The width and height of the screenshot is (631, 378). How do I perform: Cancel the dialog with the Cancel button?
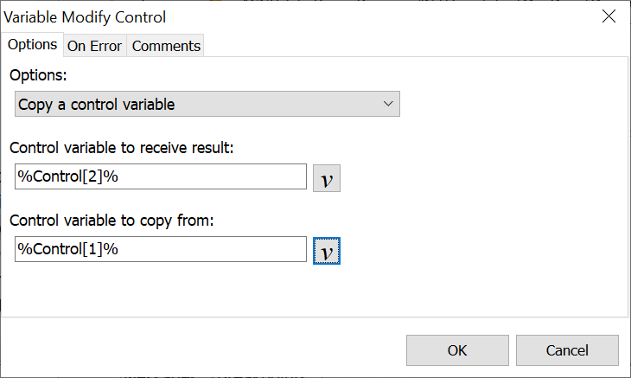click(x=567, y=350)
